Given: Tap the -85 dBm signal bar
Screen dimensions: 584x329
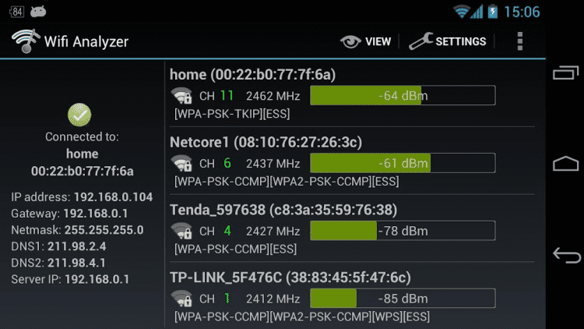Looking at the screenshot, I should 403,299.
